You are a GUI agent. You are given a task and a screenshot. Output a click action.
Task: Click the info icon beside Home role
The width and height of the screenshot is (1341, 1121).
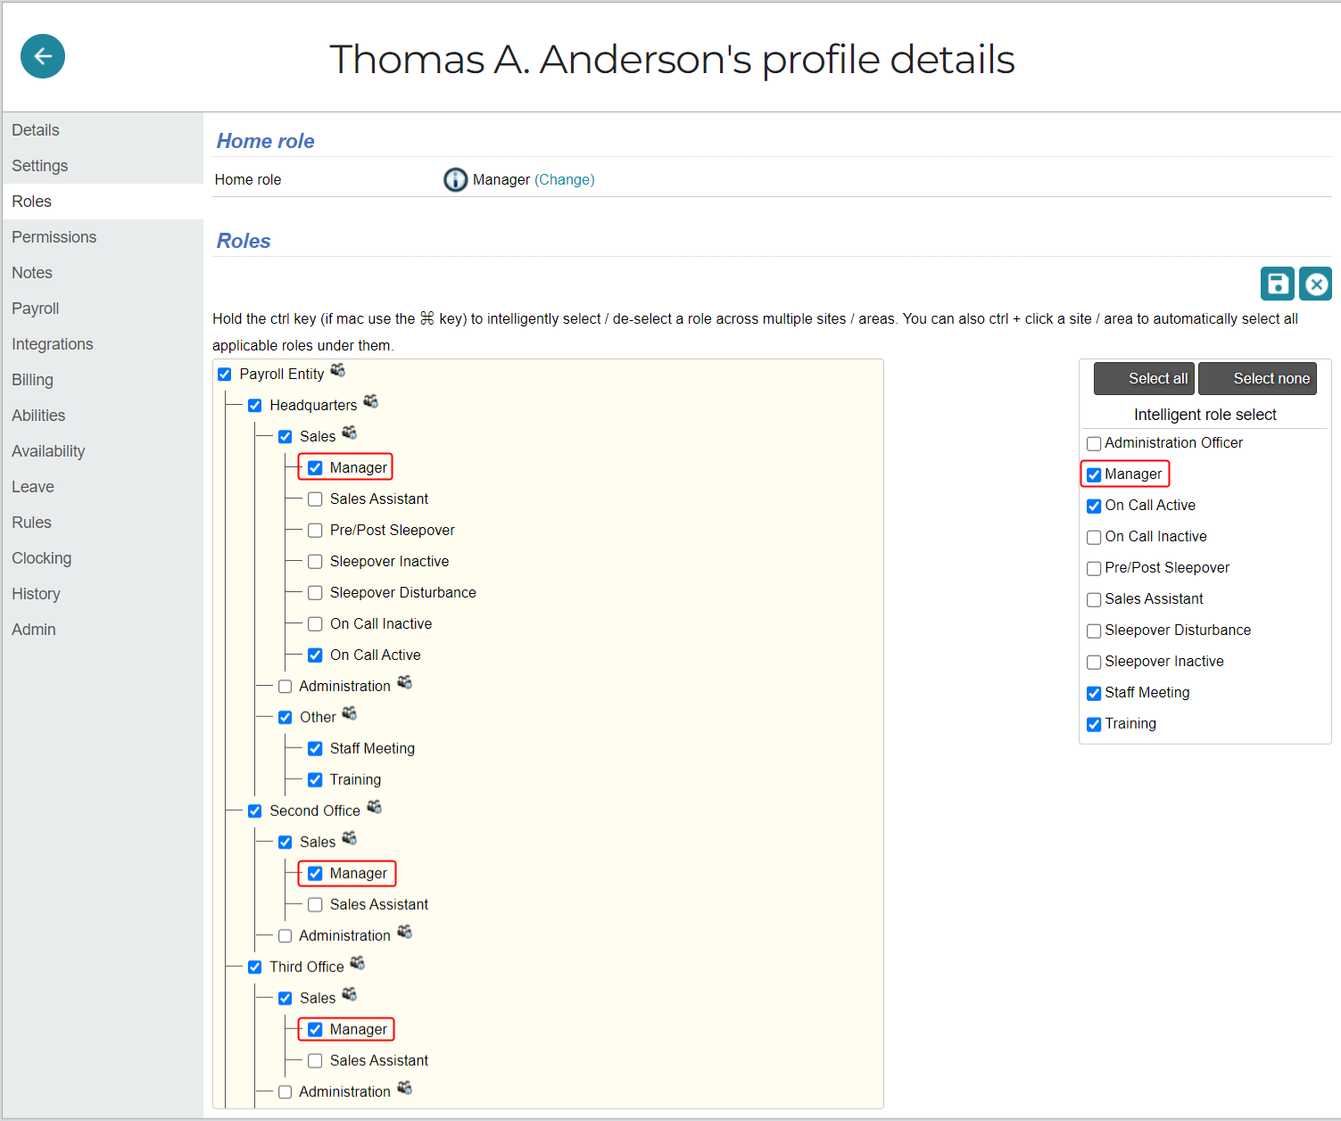[x=455, y=179]
